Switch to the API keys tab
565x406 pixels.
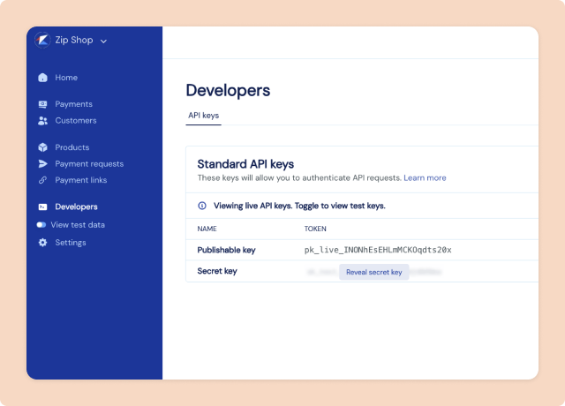pyautogui.click(x=203, y=116)
